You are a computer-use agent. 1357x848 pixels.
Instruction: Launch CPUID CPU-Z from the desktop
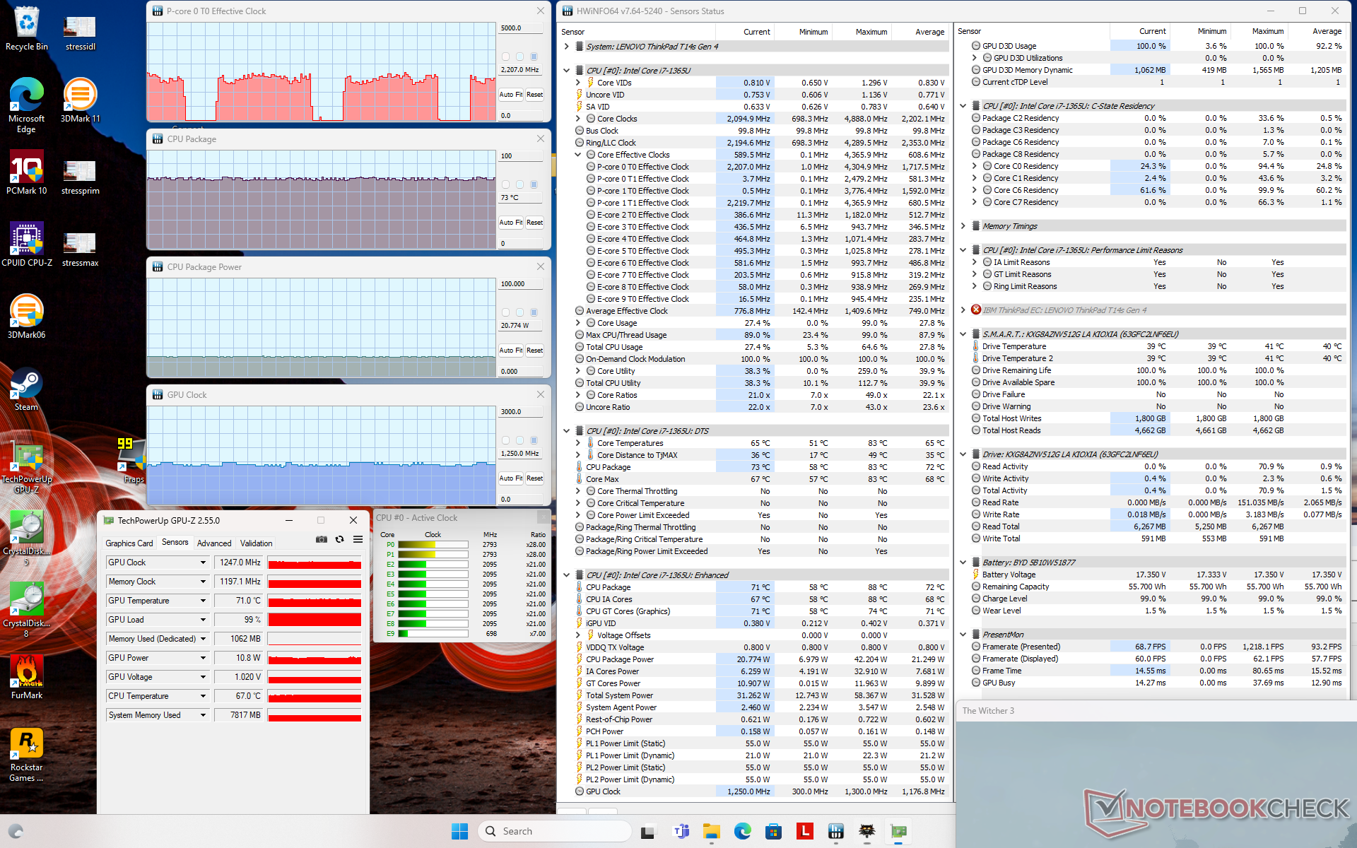pos(26,244)
